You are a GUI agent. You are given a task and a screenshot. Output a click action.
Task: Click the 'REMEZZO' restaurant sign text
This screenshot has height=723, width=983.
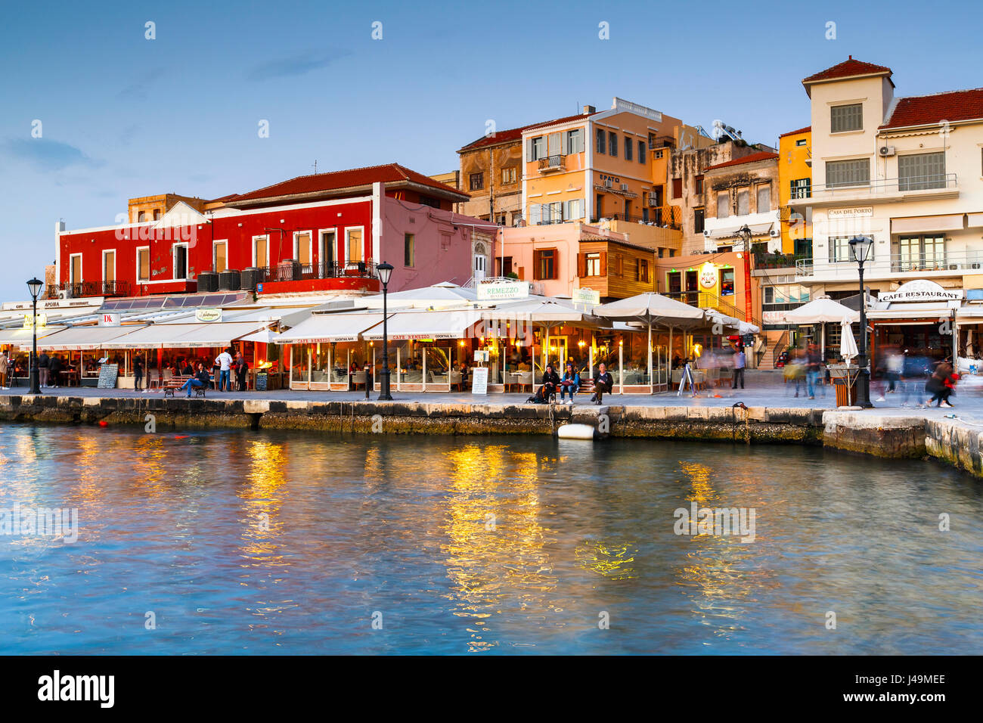pos(503,289)
